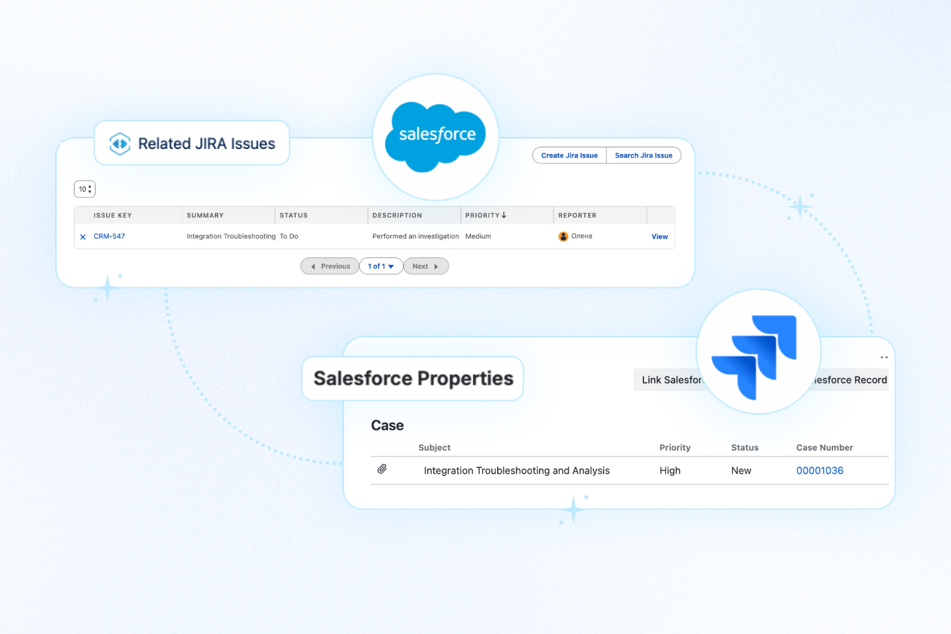Click the Salesforce Properties title
Screen dimensions: 951x634
point(413,378)
